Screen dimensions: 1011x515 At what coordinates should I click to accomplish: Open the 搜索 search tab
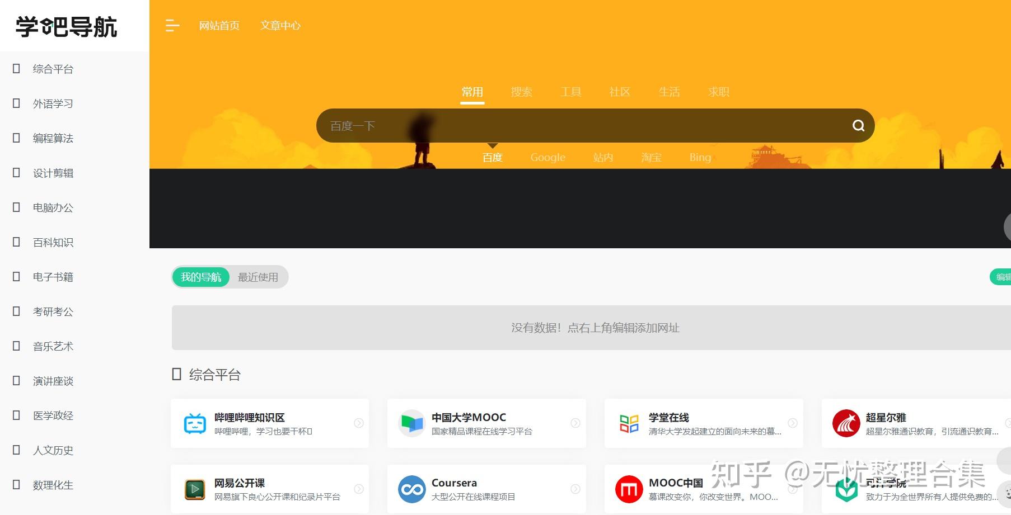point(522,92)
